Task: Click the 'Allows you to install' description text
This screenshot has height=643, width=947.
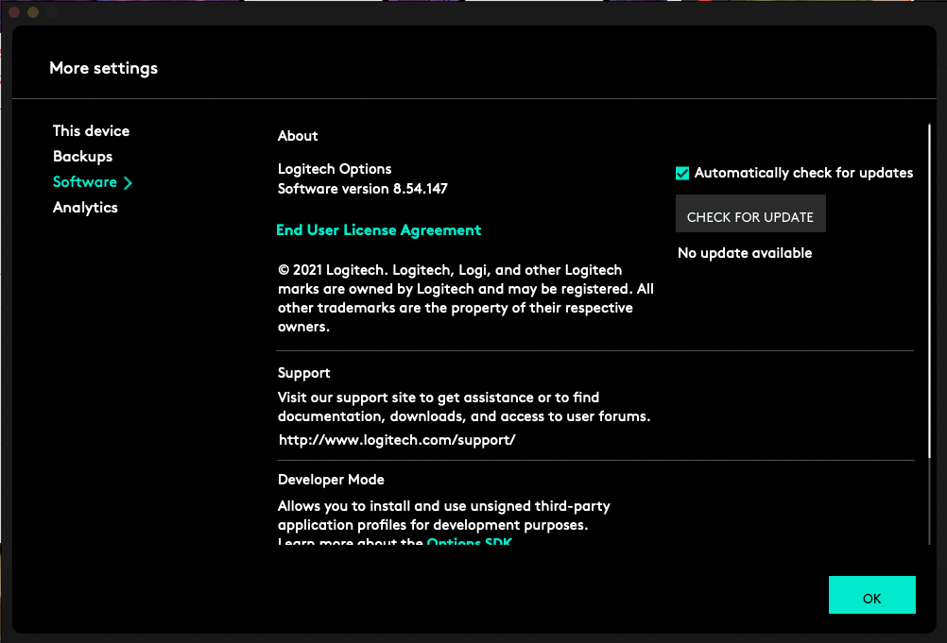Action: point(444,516)
